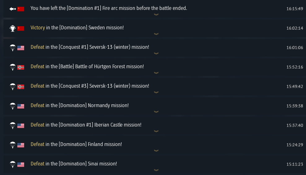
Task: Click the German flag on Conquest #3 Seversk-13 row
Action: (x=21, y=87)
